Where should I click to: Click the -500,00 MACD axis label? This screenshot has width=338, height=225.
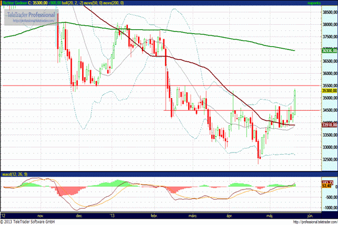[x=332, y=197]
